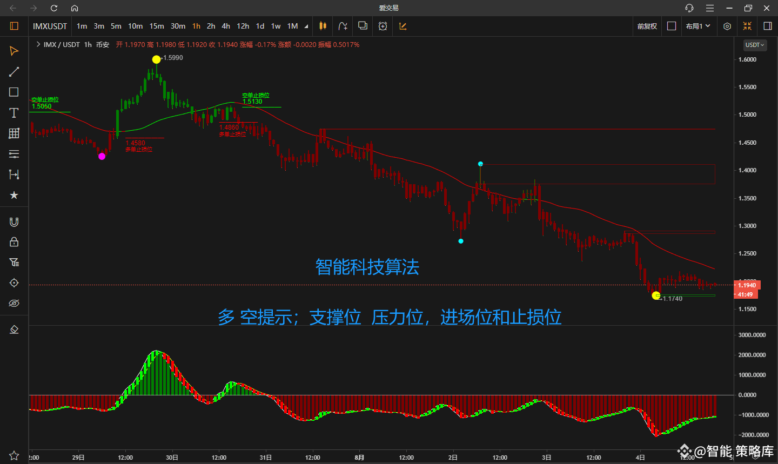The image size is (778, 464).
Task: Select the rectangle drawing tool
Action: (14, 92)
